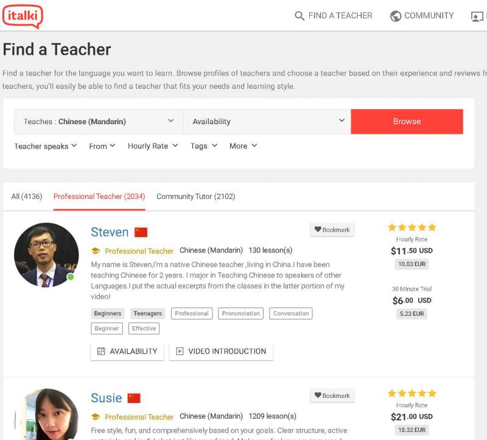This screenshot has width=487, height=440.
Task: Click the Find a Teacher search icon
Action: coord(299,16)
